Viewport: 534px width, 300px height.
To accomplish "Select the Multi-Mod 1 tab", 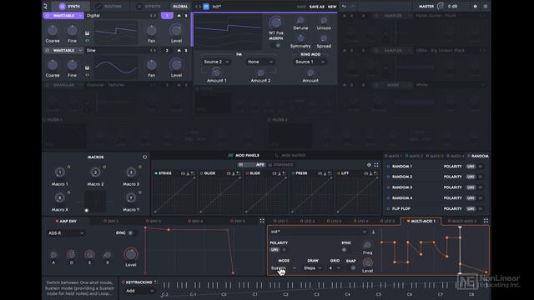I will [421, 221].
